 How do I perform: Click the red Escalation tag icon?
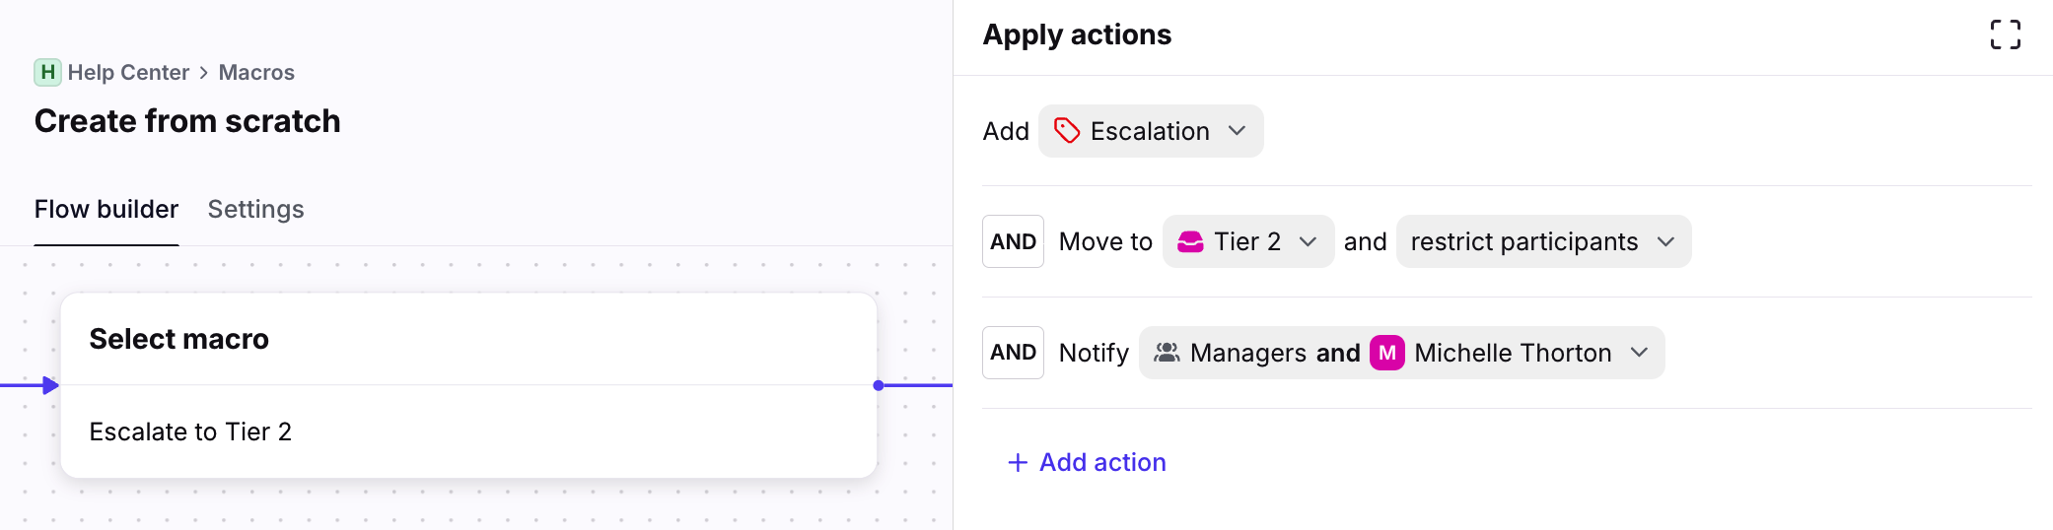(1066, 131)
